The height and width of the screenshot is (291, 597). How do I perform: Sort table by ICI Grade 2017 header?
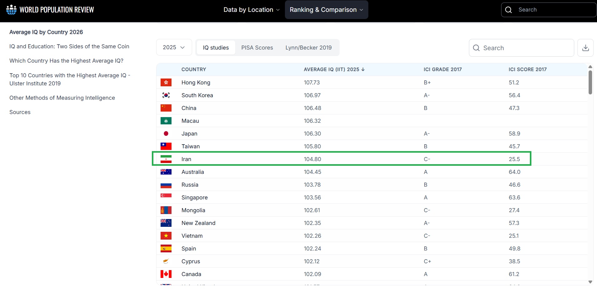pyautogui.click(x=443, y=69)
